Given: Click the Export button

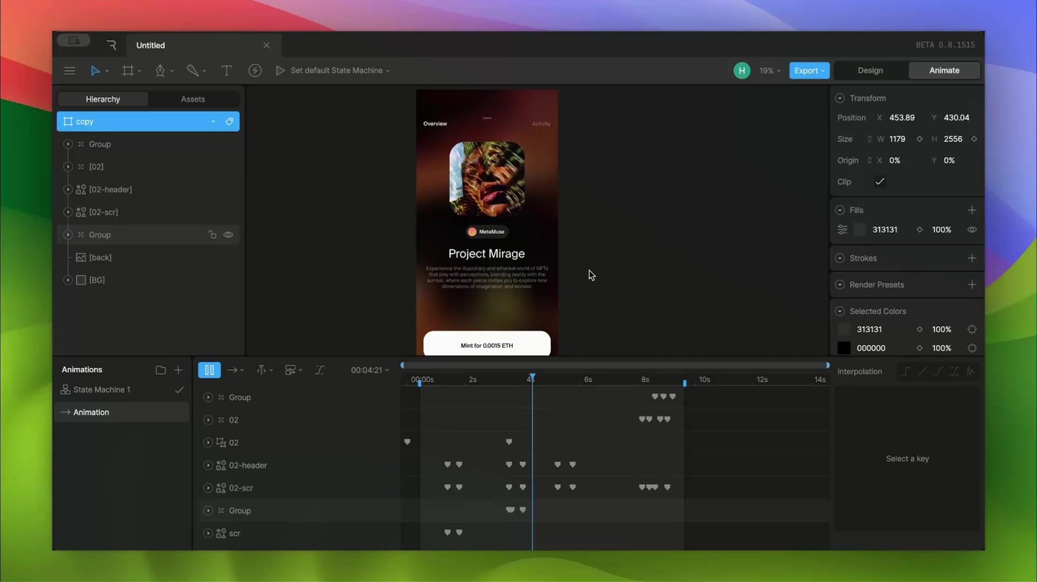Looking at the screenshot, I should pos(809,71).
